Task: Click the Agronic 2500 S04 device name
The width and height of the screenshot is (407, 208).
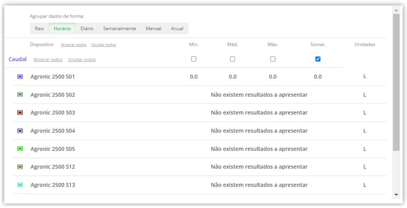Action: click(53, 131)
